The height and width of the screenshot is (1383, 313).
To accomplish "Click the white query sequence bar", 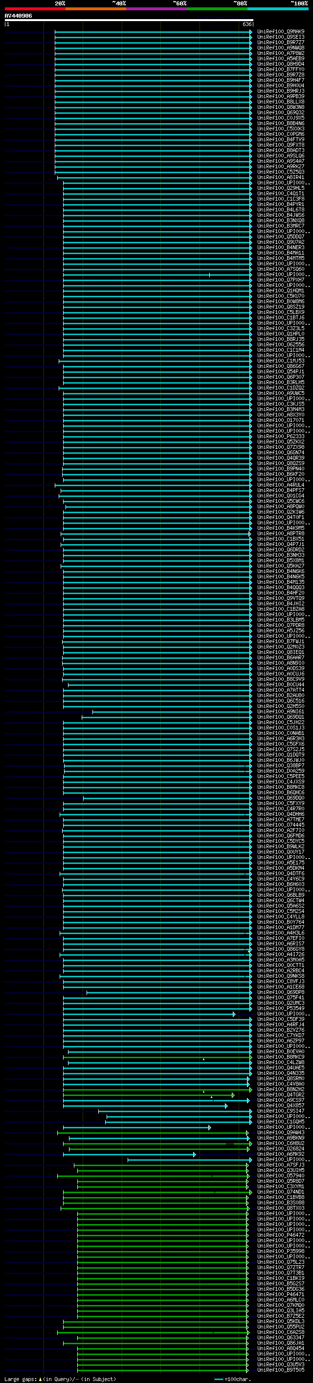I will click(x=129, y=20).
